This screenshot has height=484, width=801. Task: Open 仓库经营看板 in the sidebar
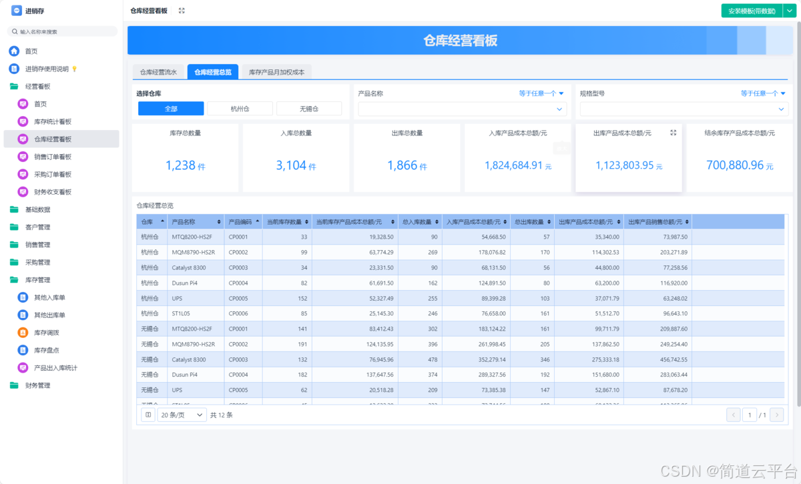[61, 139]
